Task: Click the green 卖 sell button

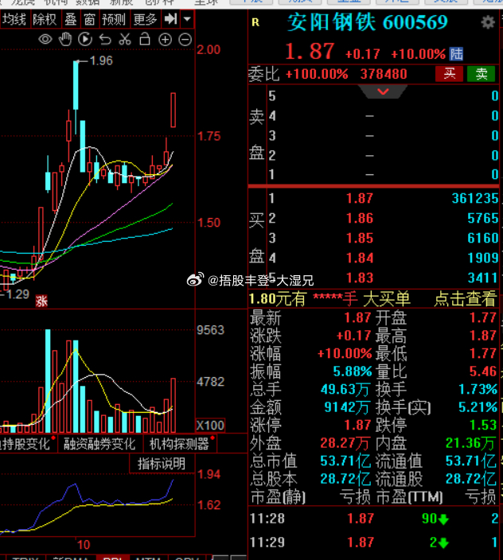Action: [x=481, y=74]
